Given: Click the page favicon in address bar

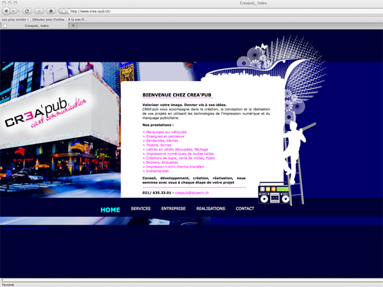Looking at the screenshot, I should 63,11.
